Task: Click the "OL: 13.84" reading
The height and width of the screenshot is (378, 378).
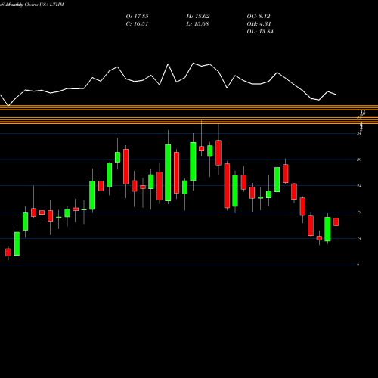Action: 260,32
